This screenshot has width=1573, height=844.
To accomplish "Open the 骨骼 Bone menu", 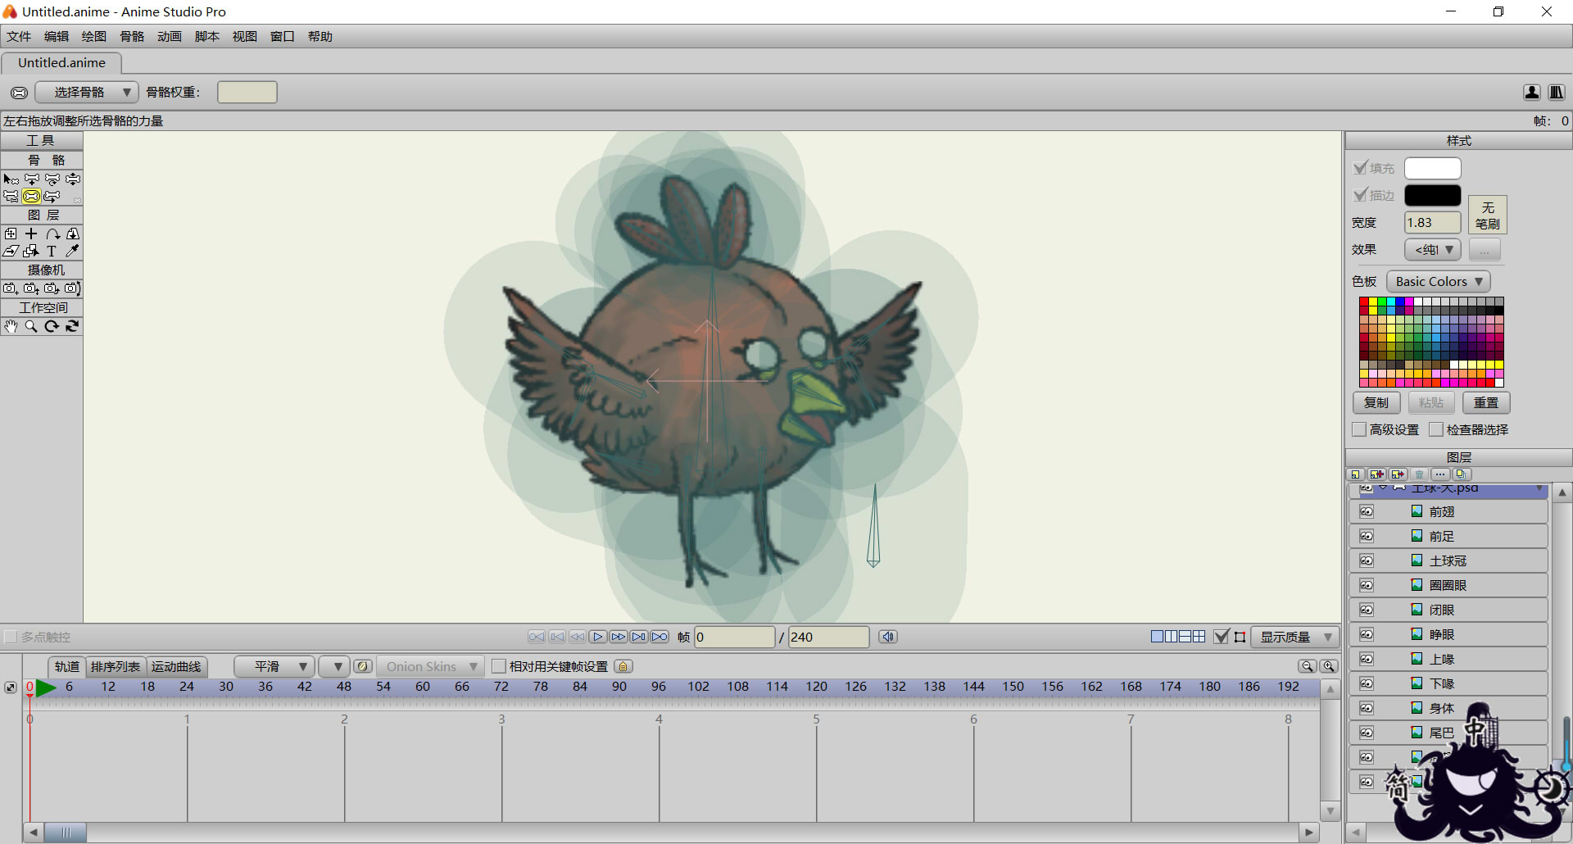I will (x=132, y=36).
